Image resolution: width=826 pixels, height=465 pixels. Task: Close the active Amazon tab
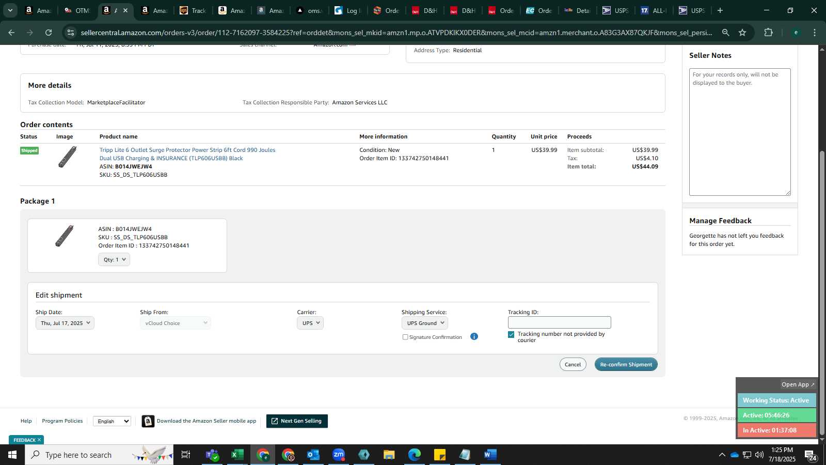125,10
